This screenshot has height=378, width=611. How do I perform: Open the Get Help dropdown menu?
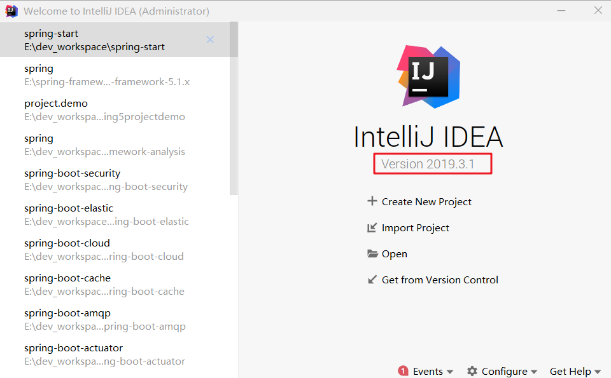575,371
